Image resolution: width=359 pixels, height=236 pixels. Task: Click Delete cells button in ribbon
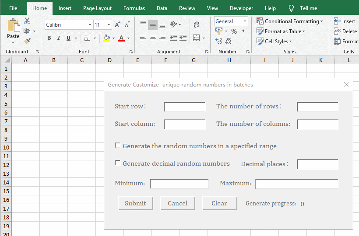pos(345,31)
